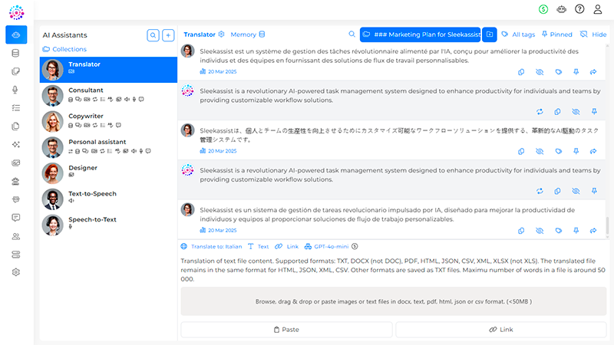Pin the Spanish translation message
The height and width of the screenshot is (345, 614).
tap(576, 231)
